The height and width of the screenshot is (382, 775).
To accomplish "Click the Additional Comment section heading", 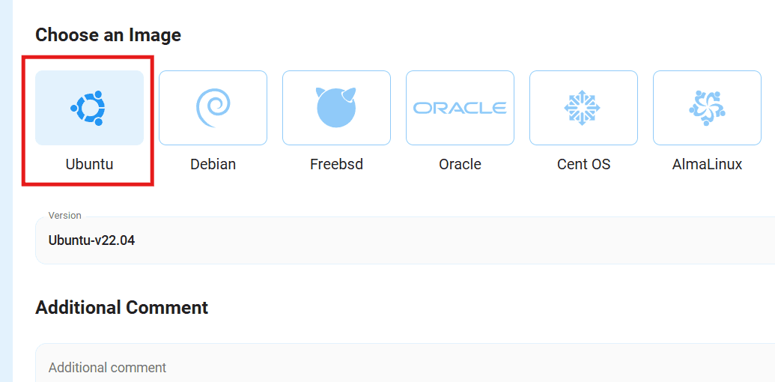I will click(122, 307).
